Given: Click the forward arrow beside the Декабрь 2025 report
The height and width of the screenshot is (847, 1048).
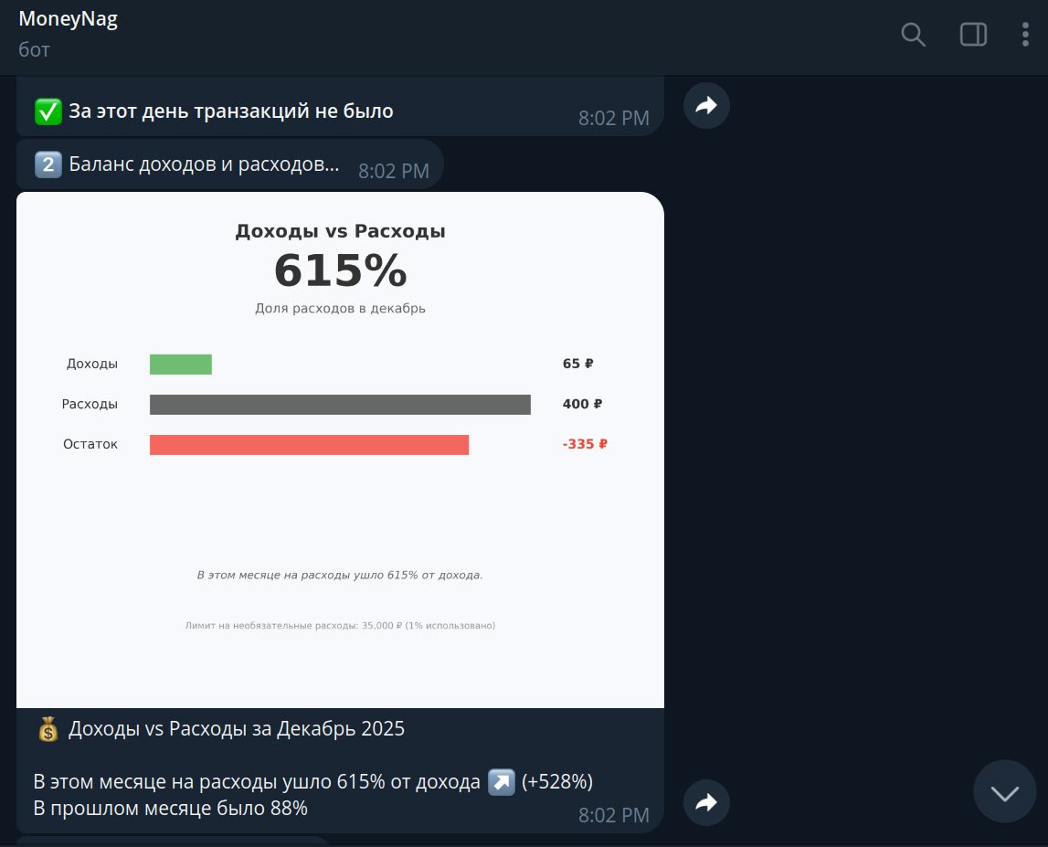Looking at the screenshot, I should (706, 802).
